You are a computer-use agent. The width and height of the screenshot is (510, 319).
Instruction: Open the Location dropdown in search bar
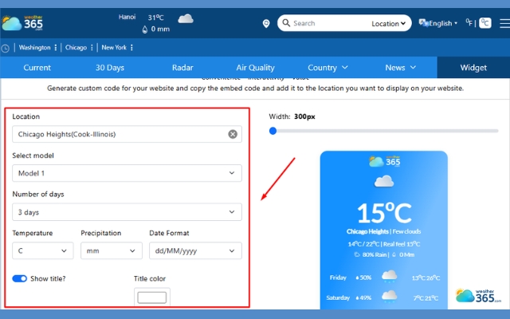pos(388,23)
